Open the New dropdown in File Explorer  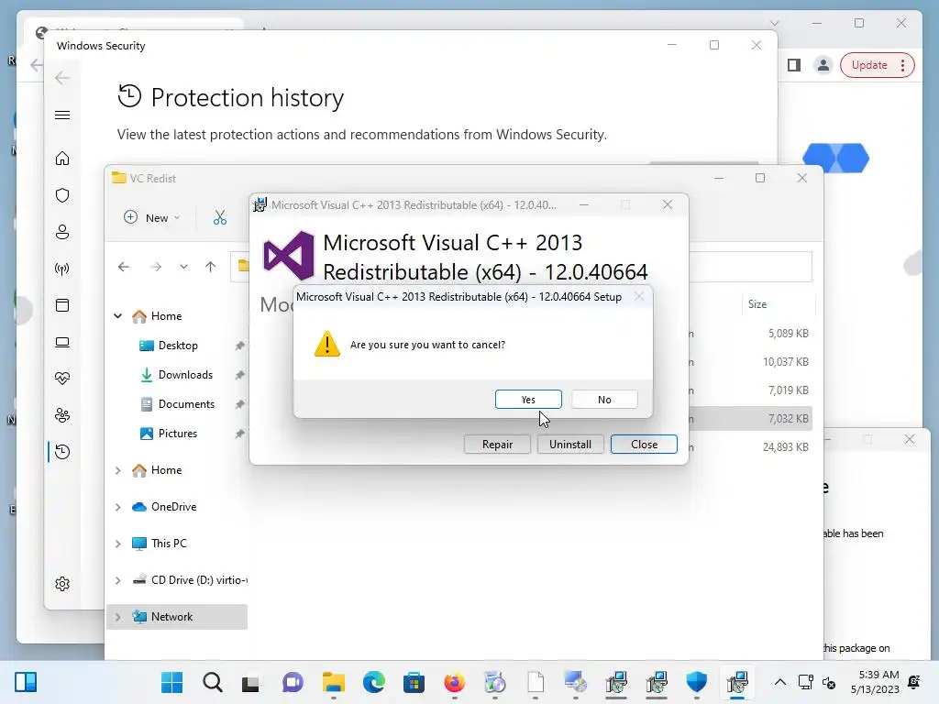tap(151, 217)
